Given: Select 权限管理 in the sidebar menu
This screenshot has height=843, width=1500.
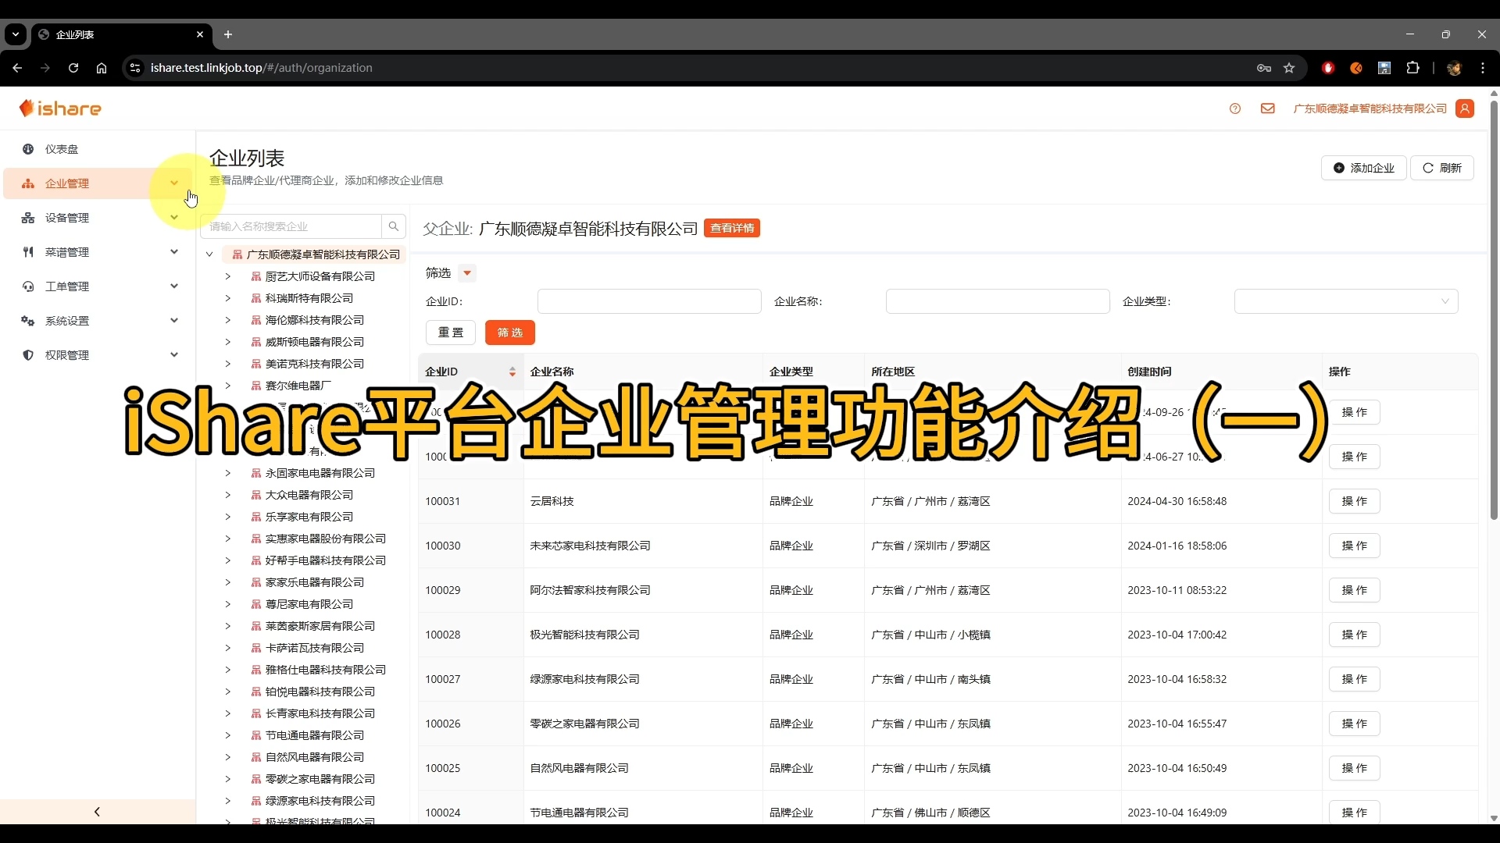Looking at the screenshot, I should [x=66, y=355].
